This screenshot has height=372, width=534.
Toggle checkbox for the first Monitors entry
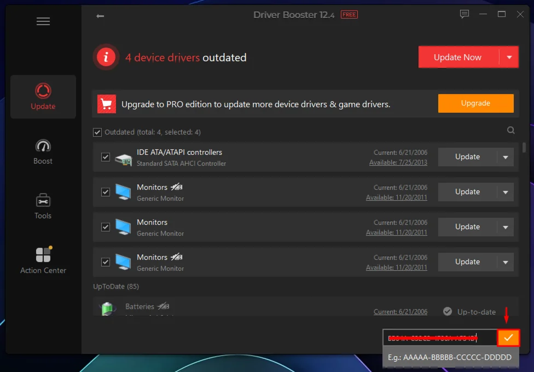(x=106, y=192)
